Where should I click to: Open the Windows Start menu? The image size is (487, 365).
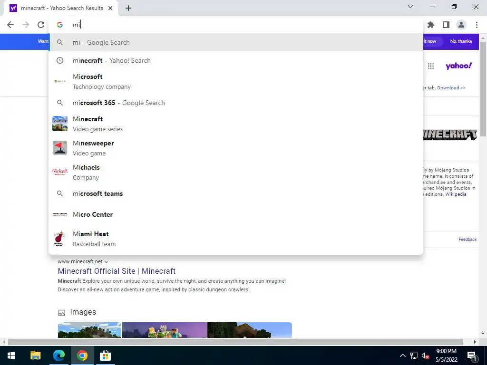(11, 355)
